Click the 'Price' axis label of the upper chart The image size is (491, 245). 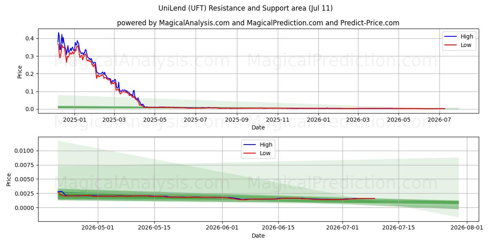[20, 71]
